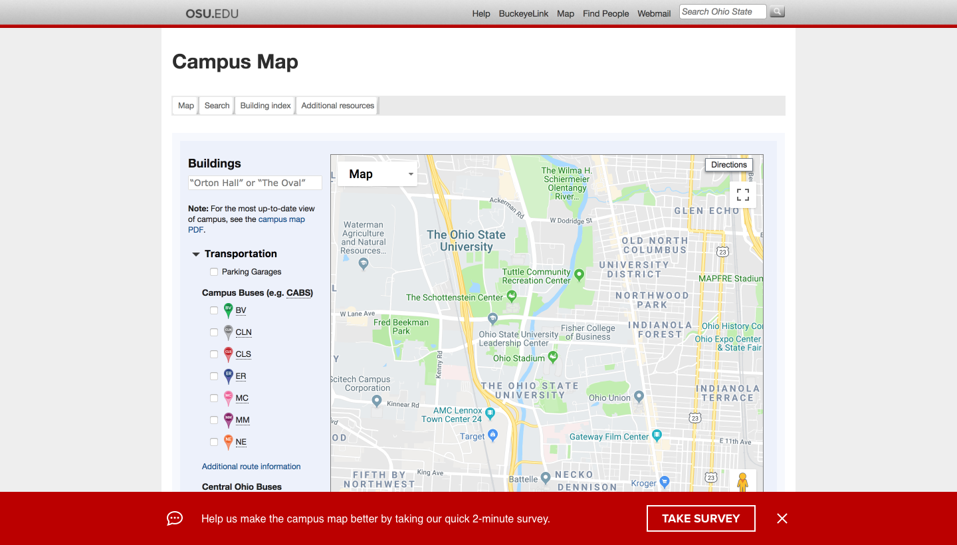The height and width of the screenshot is (545, 957).
Task: Collapse the Transportation section triangle
Action: coord(196,255)
